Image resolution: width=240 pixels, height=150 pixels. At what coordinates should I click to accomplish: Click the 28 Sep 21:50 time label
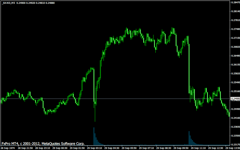(25, 148)
